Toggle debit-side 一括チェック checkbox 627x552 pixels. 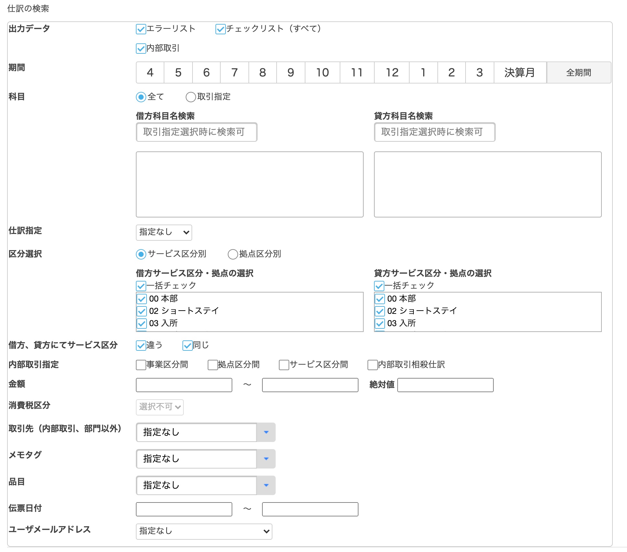[141, 286]
